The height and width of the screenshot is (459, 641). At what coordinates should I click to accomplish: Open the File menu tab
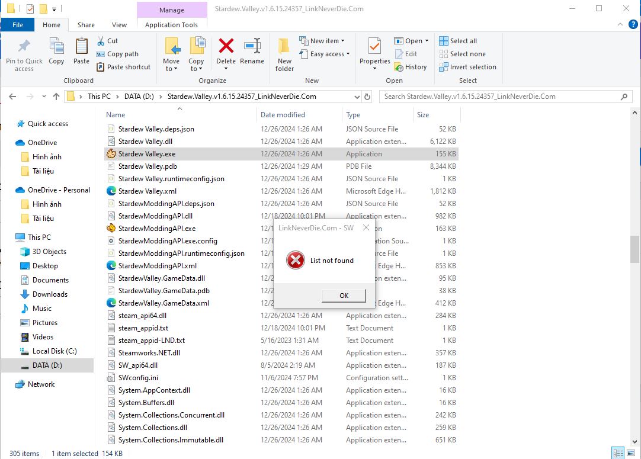pos(18,25)
